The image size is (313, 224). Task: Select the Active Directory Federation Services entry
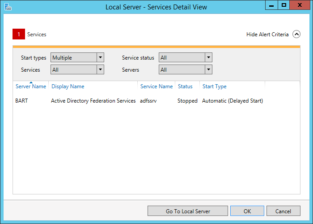click(93, 101)
